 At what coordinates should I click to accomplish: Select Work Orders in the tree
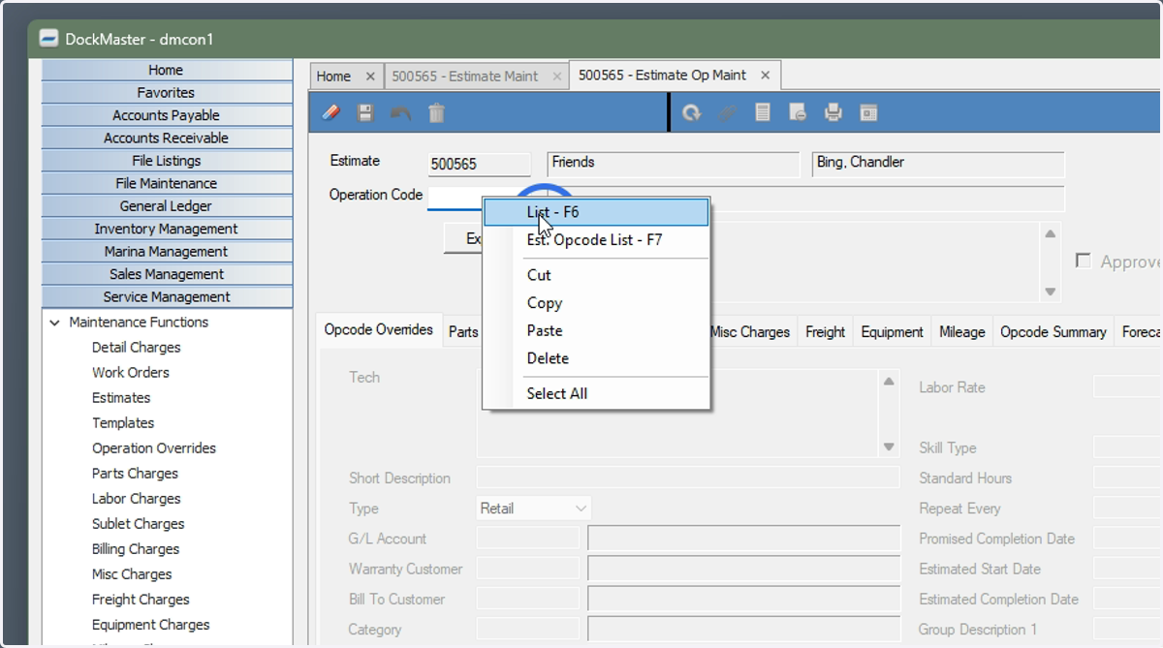(x=131, y=373)
